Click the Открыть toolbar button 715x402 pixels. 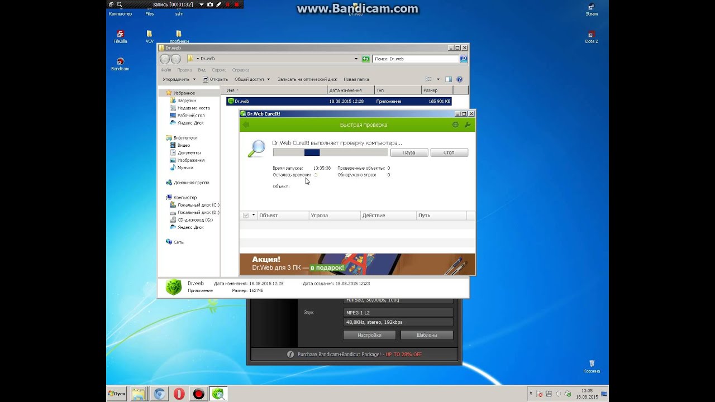[x=215, y=79]
